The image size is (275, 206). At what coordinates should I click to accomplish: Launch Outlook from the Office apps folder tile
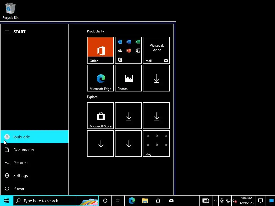click(x=120, y=42)
